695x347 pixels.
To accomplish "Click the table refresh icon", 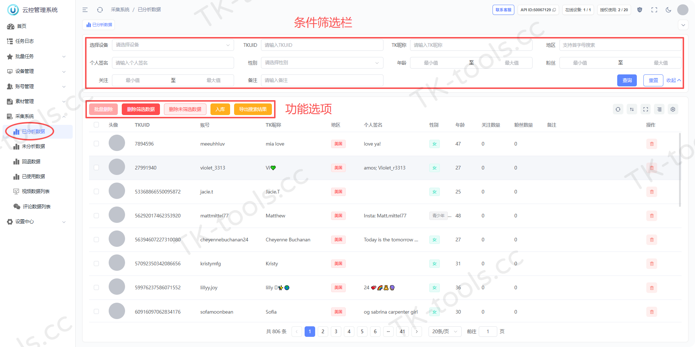I will [618, 109].
